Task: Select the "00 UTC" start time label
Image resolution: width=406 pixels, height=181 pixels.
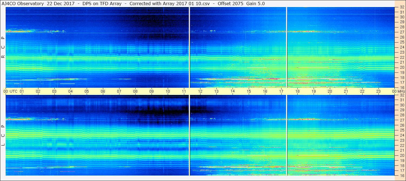Action: [x=11, y=91]
